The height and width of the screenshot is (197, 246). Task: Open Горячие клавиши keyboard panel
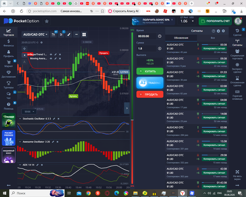point(237,95)
